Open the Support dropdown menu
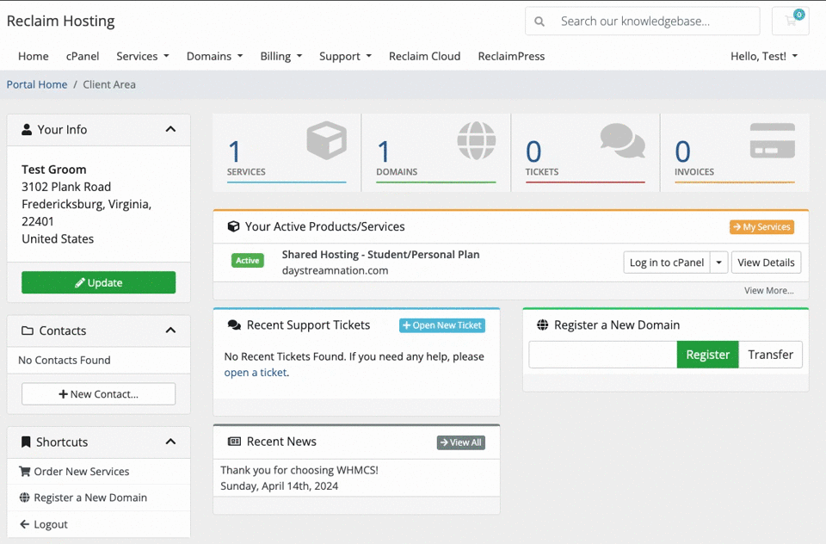The width and height of the screenshot is (826, 544). pyautogui.click(x=345, y=57)
